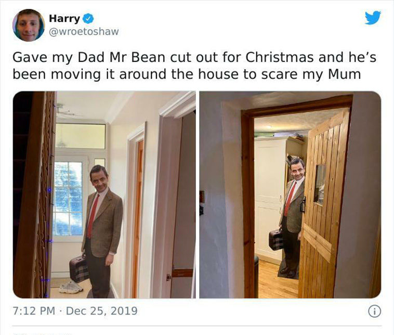This screenshot has height=335, width=394.
Task: Click the white sneakers on hallway floor
Action: pos(71,287)
